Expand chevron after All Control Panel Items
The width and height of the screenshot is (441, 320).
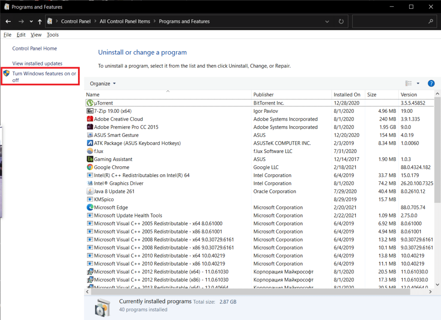(x=155, y=22)
